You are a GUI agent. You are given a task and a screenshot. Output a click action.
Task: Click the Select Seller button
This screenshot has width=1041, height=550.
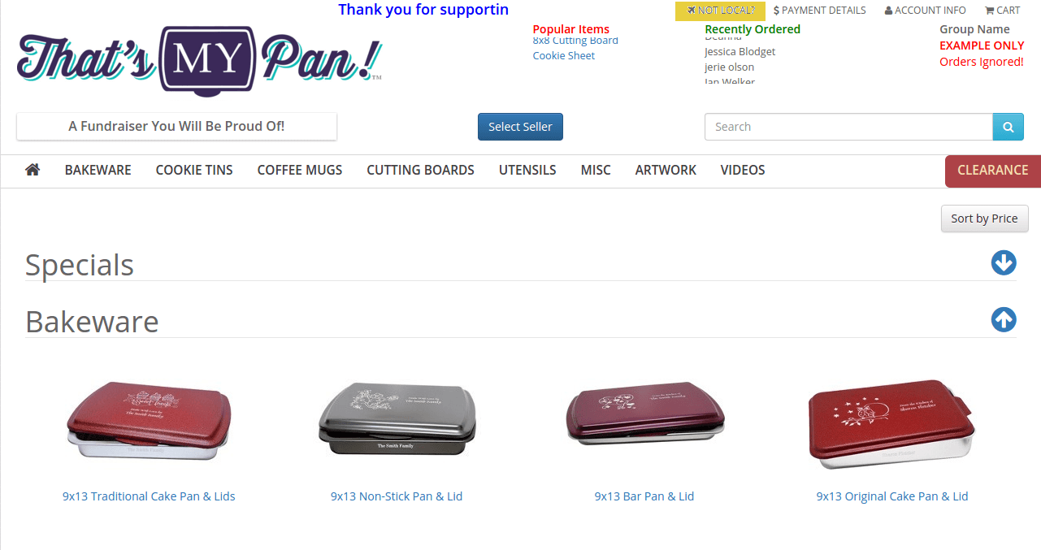click(x=520, y=127)
